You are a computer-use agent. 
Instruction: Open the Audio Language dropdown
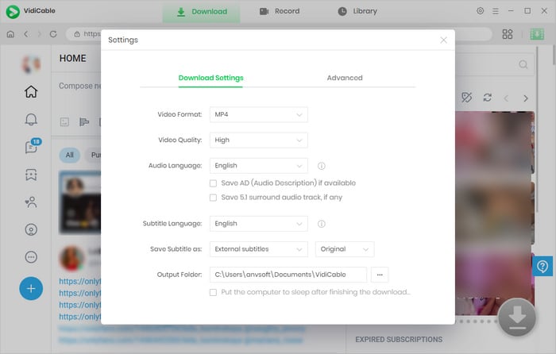(x=258, y=165)
